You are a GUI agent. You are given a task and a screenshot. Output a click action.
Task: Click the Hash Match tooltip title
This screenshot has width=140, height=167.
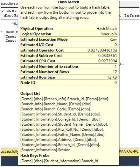(x=69, y=2)
